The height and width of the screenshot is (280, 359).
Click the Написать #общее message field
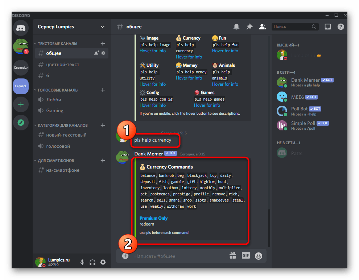point(178,256)
